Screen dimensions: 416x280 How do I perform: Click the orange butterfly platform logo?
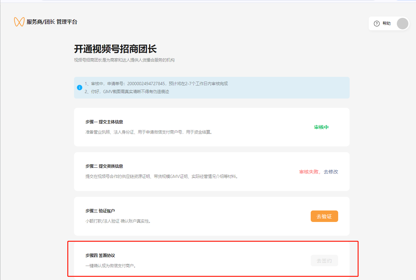coord(19,22)
